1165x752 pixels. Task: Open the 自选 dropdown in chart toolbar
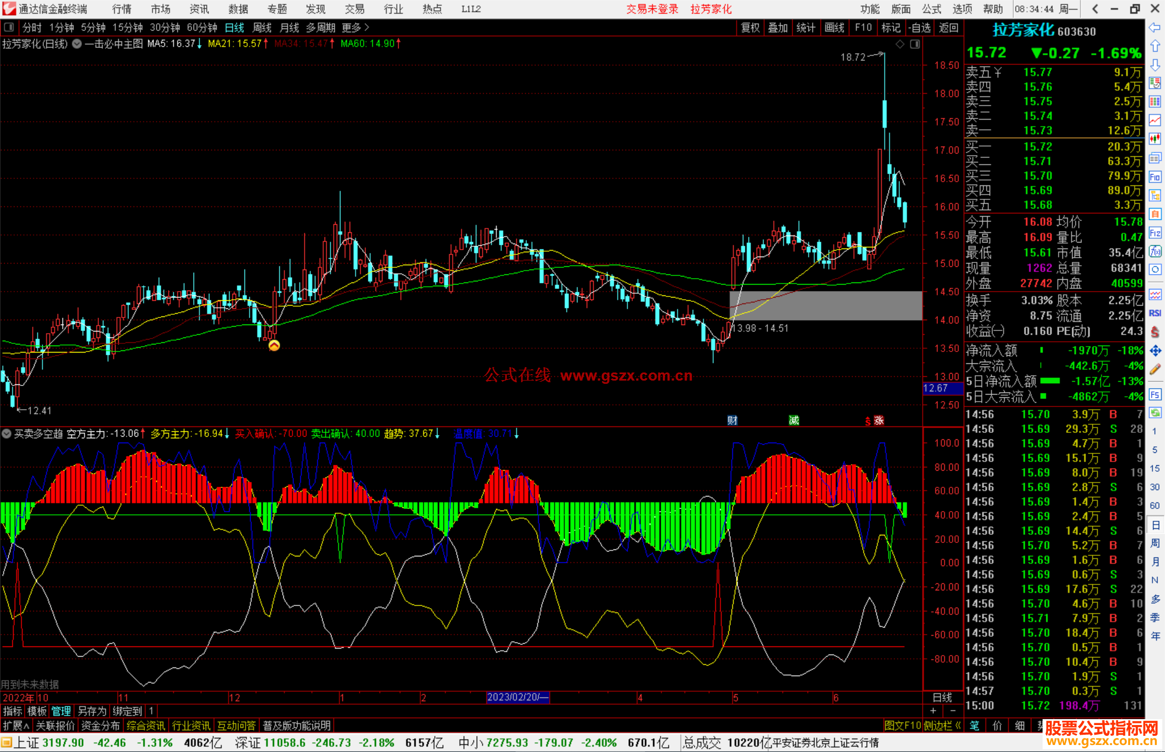pos(919,27)
